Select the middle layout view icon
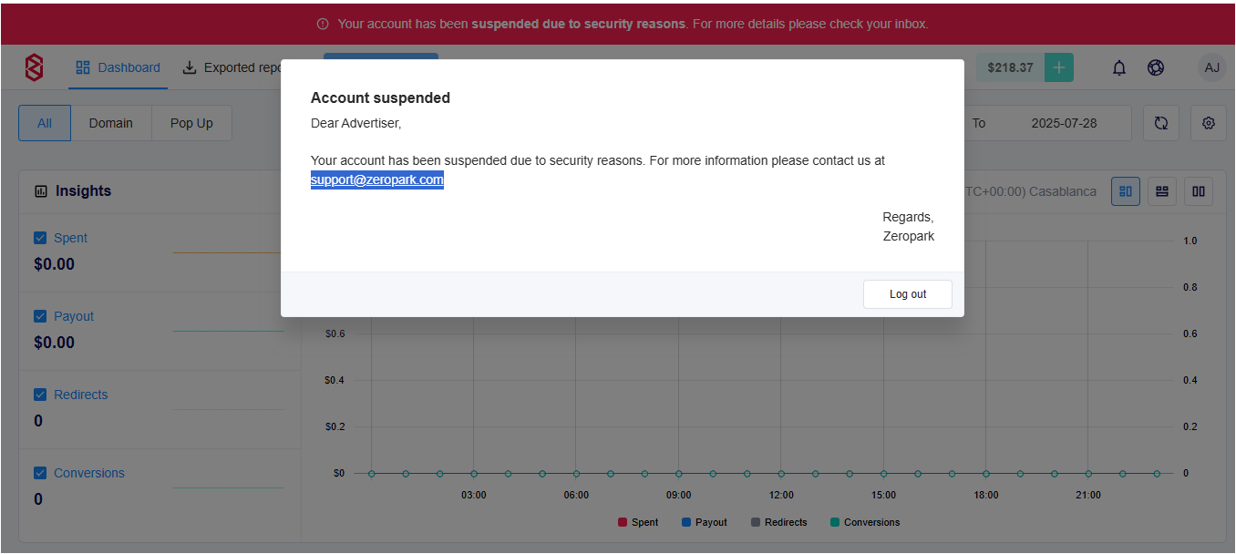Viewport: 1236px width, 554px height. point(1162,191)
